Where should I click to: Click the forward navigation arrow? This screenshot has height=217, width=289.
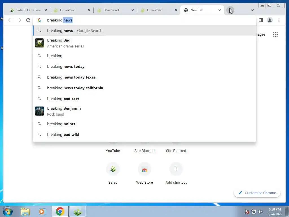tap(19, 20)
